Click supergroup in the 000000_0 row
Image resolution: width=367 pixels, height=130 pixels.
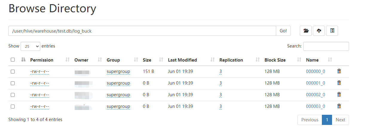[118, 71]
